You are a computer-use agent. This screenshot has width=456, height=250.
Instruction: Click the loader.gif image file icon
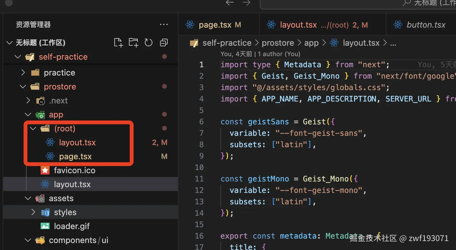45,226
